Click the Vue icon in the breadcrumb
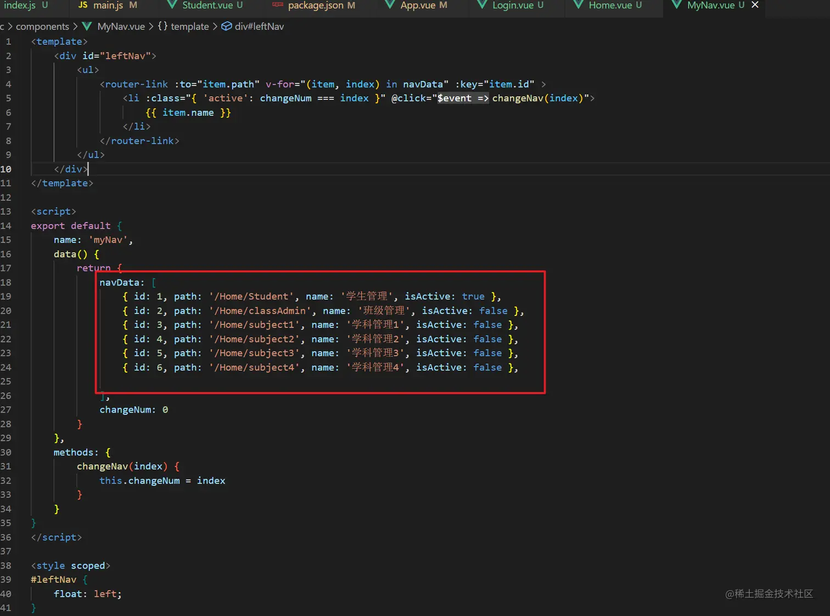 (x=87, y=26)
